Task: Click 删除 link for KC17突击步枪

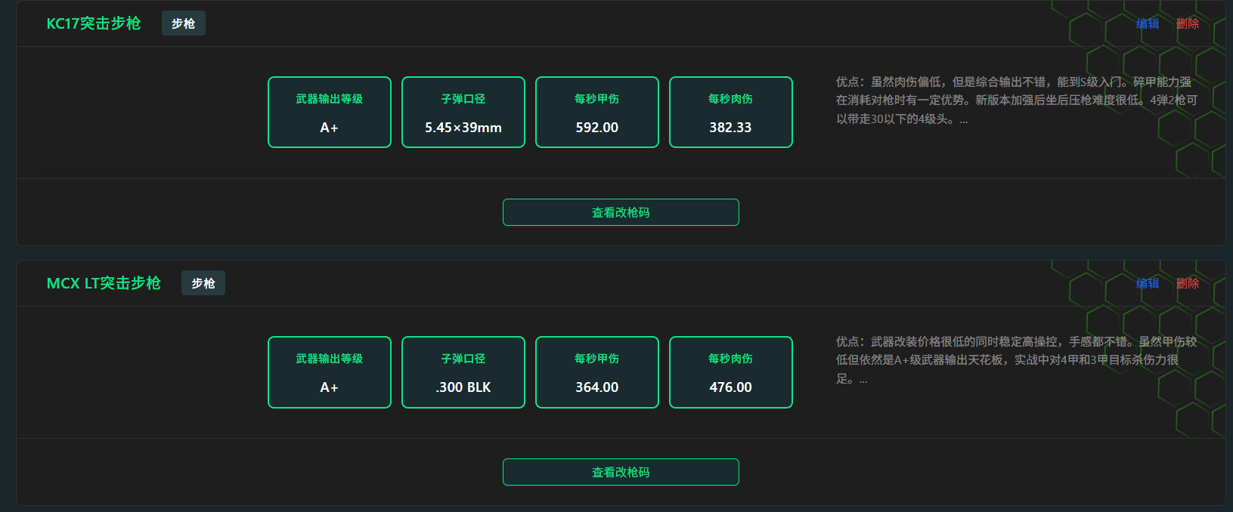Action: [1187, 23]
